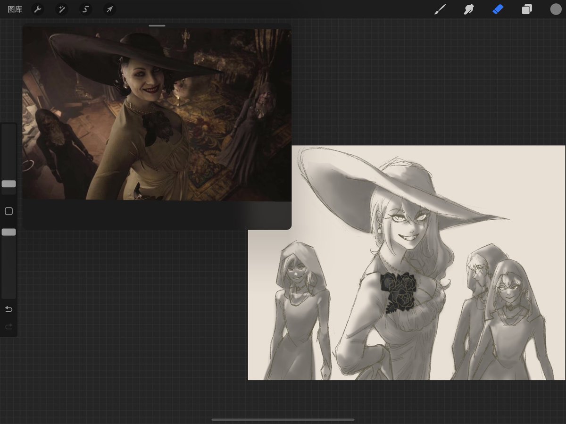Image resolution: width=566 pixels, height=424 pixels.
Task: Open the Layers panel
Action: click(x=527, y=9)
